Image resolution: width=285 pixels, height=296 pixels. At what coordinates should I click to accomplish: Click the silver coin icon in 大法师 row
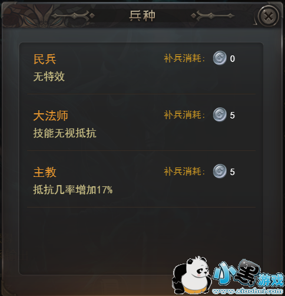(220, 115)
